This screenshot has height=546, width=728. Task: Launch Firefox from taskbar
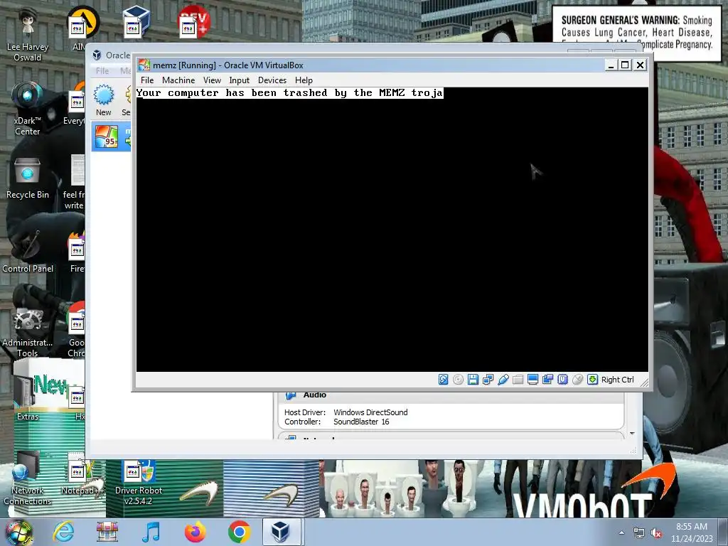pyautogui.click(x=195, y=532)
